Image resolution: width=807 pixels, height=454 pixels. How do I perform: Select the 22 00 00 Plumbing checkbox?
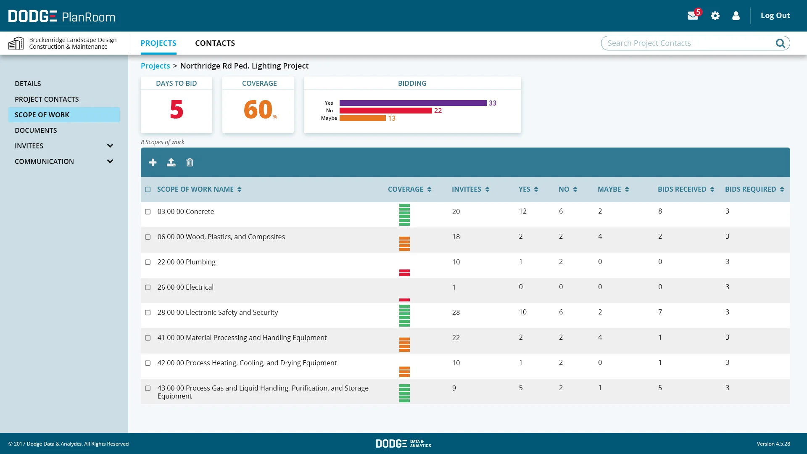[x=148, y=262]
